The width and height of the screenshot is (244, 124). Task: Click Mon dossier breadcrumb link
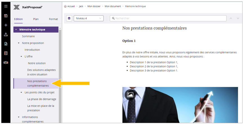point(93,6)
